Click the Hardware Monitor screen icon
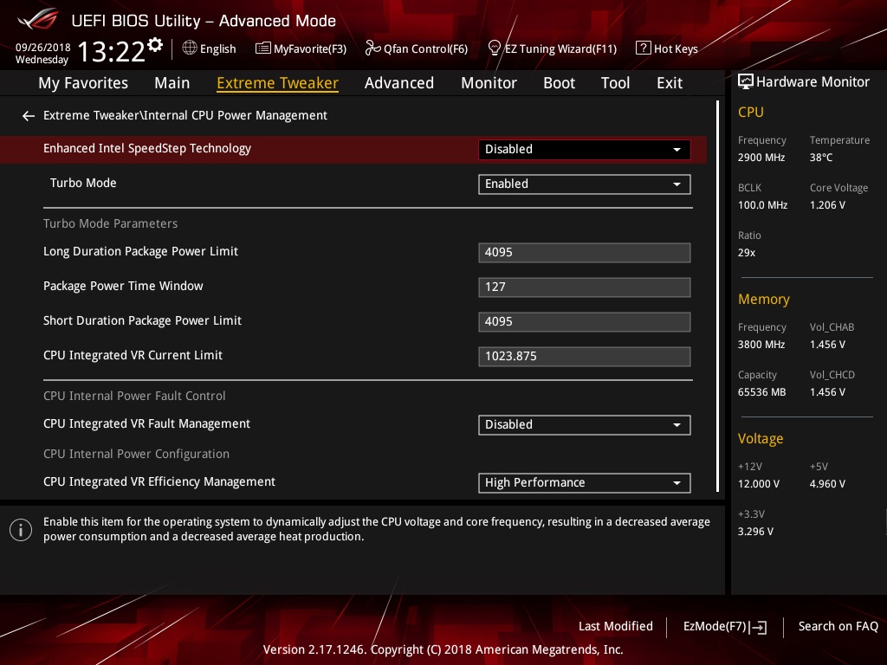The height and width of the screenshot is (665, 887). 746,82
